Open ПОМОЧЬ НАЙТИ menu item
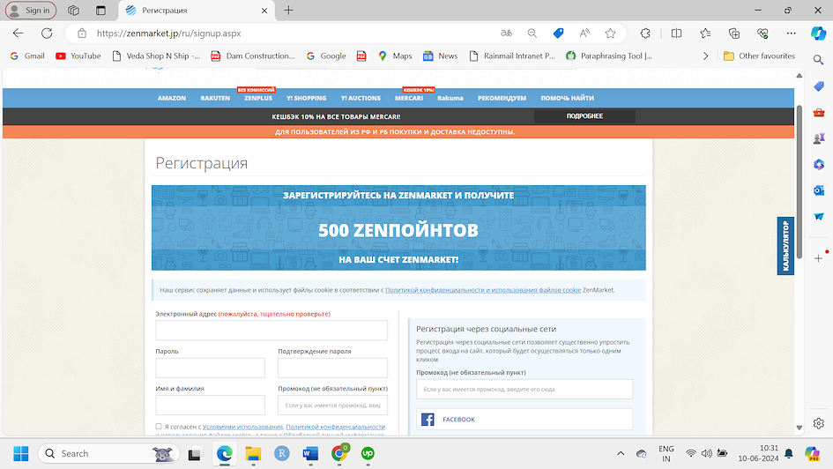The image size is (833, 469). coord(568,98)
